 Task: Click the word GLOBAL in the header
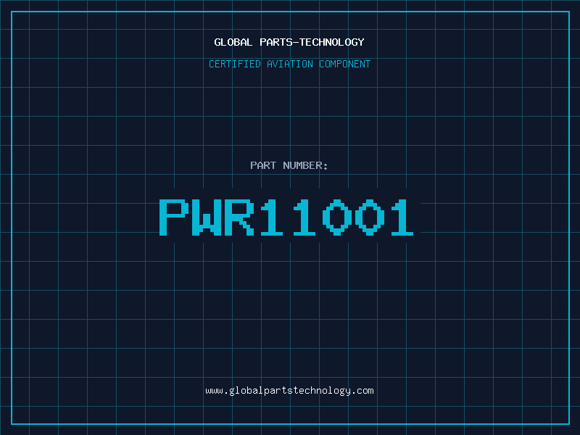(x=233, y=42)
